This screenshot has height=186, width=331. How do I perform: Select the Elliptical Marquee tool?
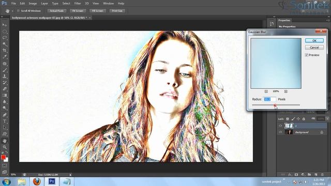[x=5, y=32]
